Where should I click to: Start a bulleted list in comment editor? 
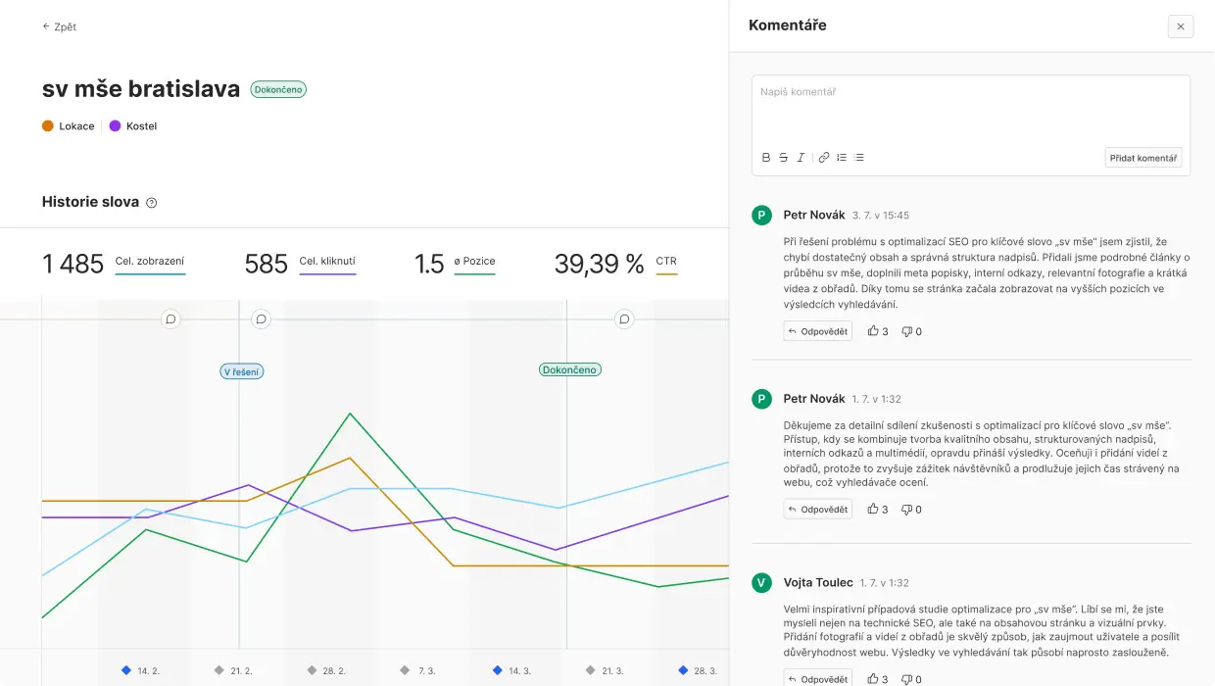[859, 158]
